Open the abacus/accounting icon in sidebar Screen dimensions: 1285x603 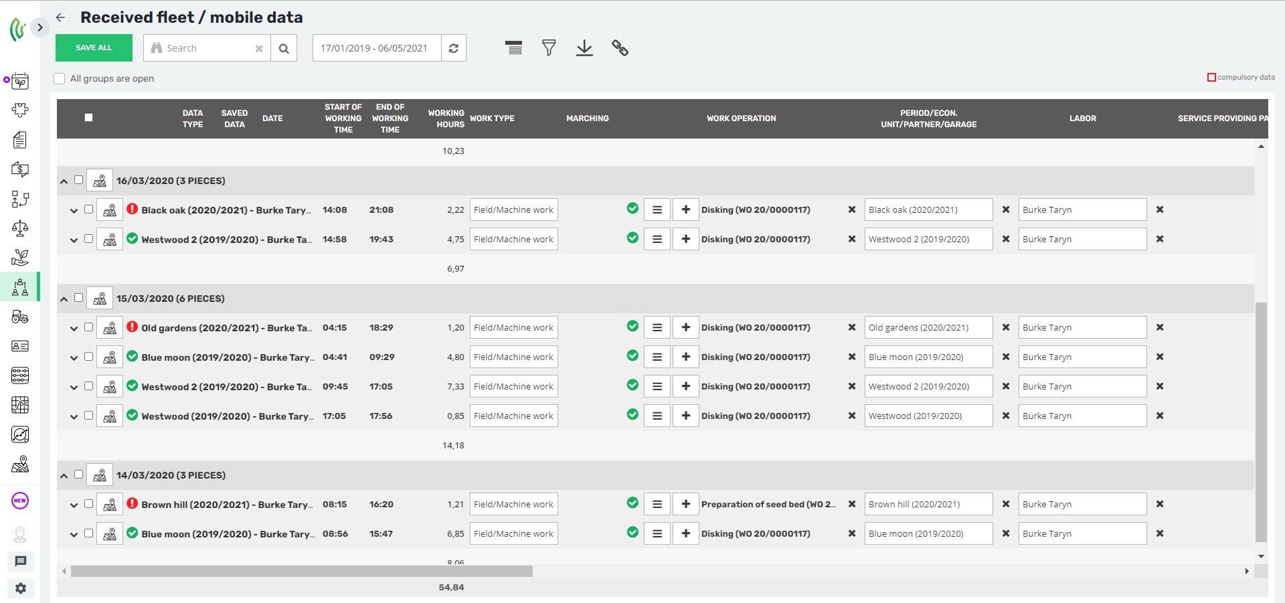coord(21,375)
